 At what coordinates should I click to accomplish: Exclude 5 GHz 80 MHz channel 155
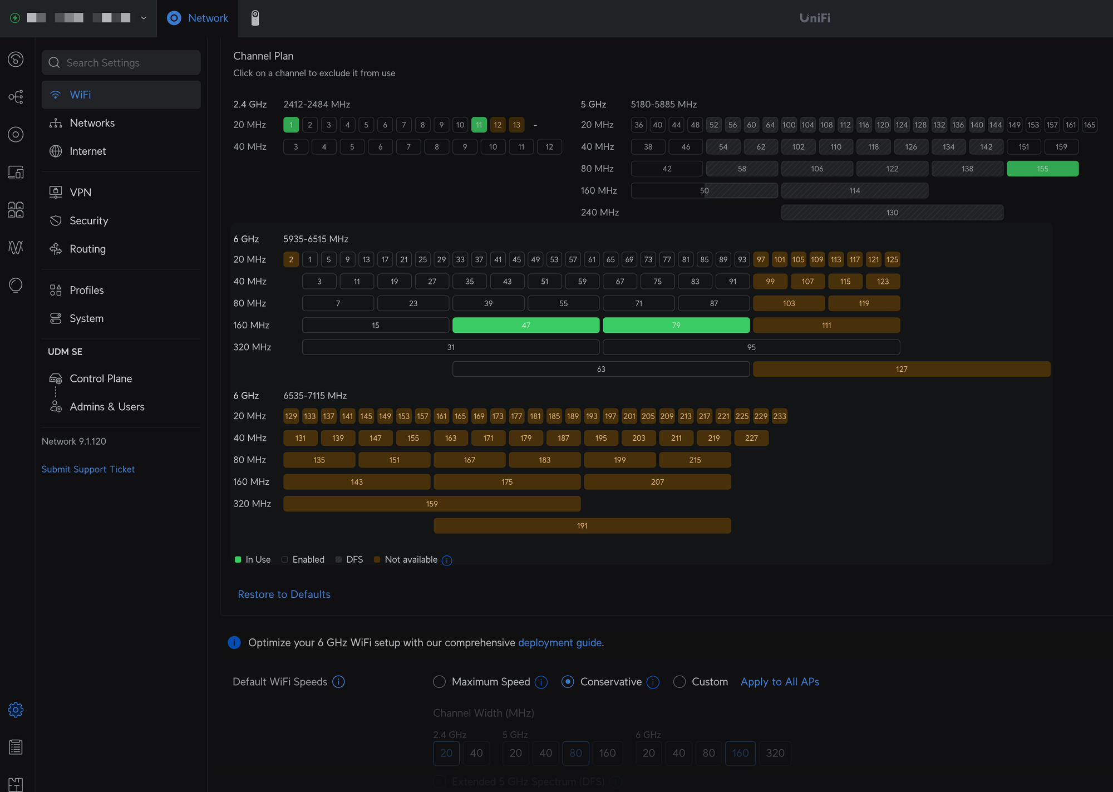coord(1042,169)
